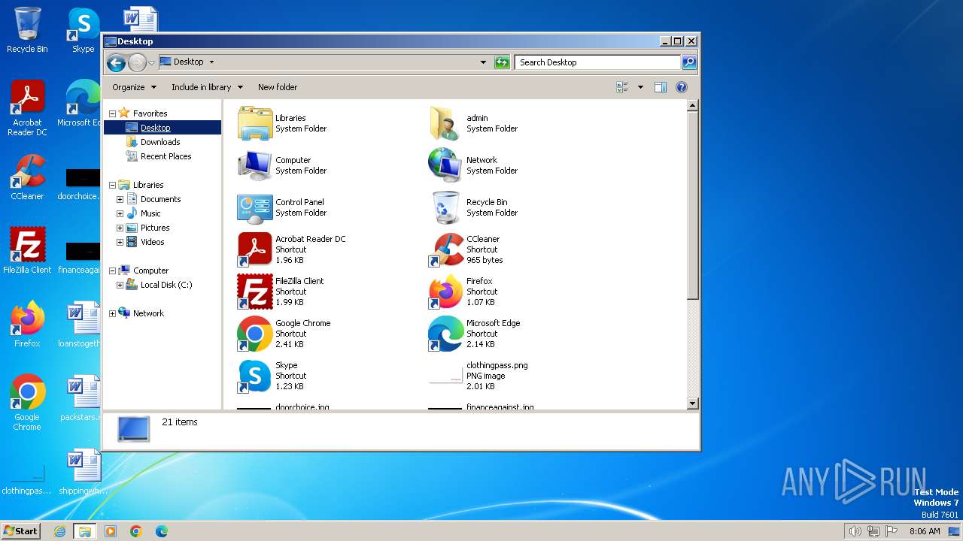Select the Network system folder icon in file list
The image size is (963, 541).
coord(445,165)
